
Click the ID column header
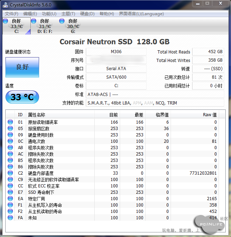20,115
